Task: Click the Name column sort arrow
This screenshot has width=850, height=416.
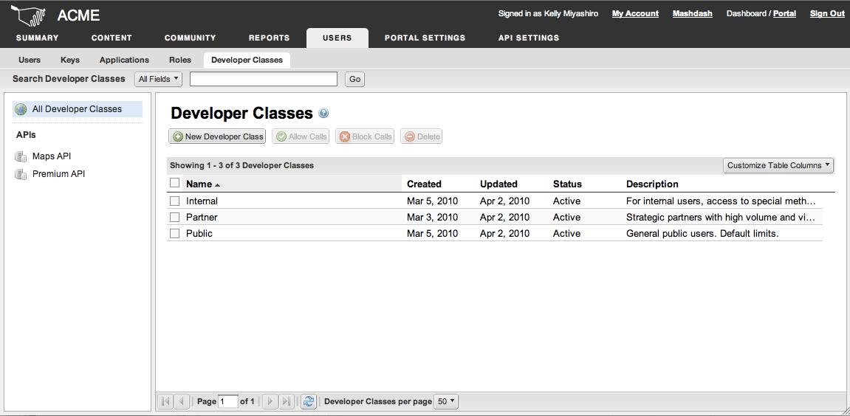Action: pos(217,185)
